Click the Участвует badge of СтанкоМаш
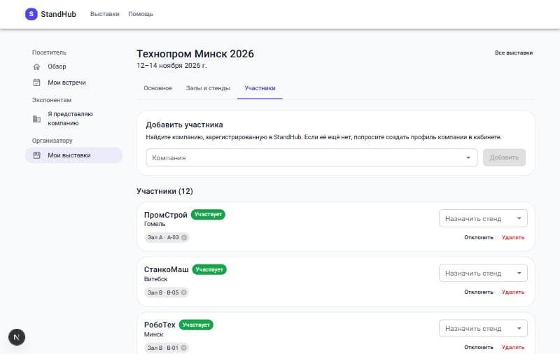560x354 pixels. click(x=209, y=269)
